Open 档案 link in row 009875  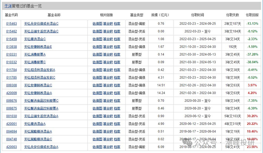click(117, 108)
